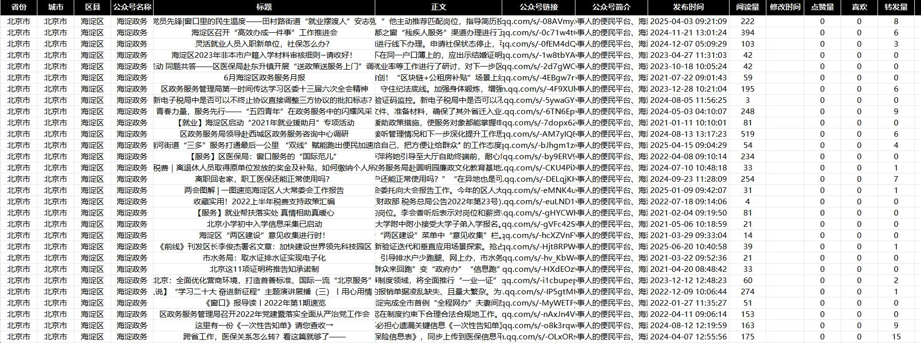Click link cell starting qq.com/s/-1w8tbYA

coord(539,55)
